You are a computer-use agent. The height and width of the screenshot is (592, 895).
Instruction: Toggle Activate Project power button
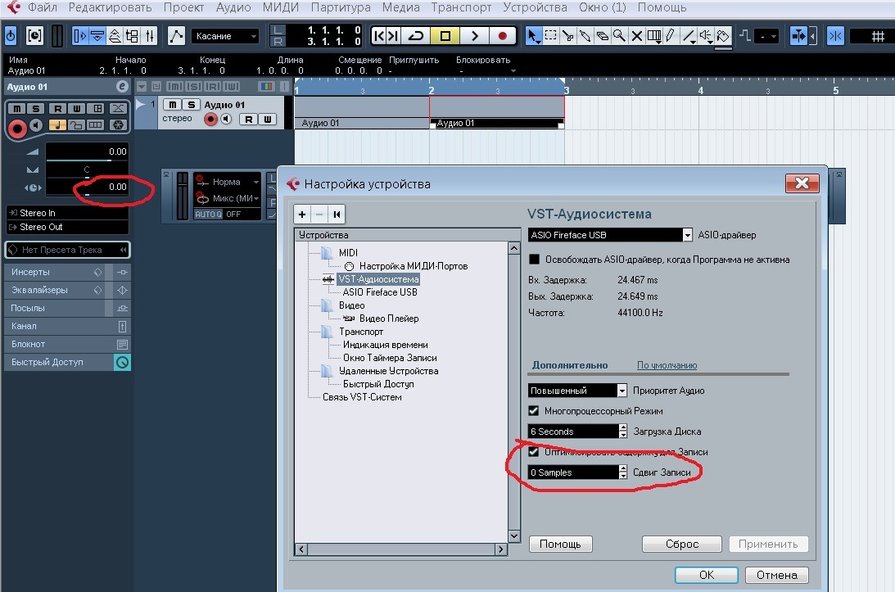coord(11,36)
